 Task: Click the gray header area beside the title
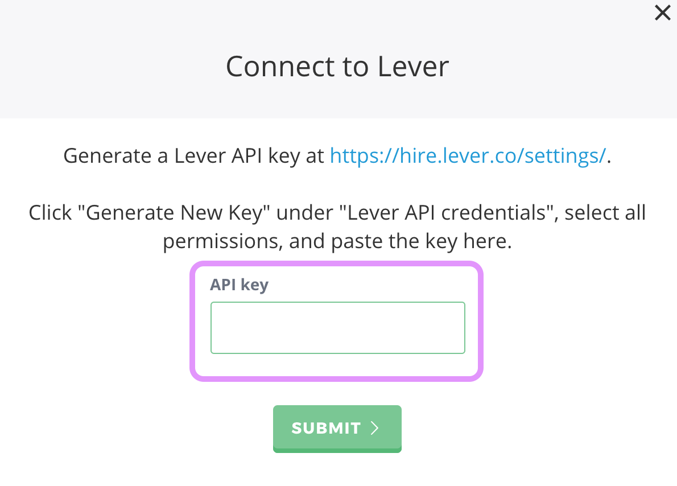(x=114, y=67)
